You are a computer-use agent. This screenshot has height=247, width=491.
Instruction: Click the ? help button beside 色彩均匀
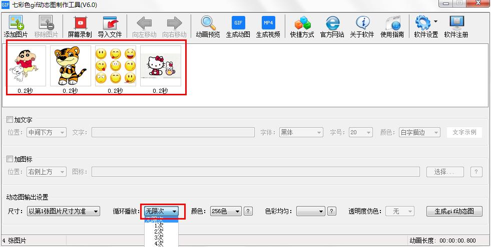332,212
